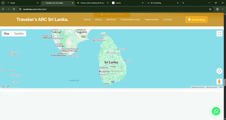Close the Lavora tab
Screen dimensions: 226x120
point(143,3)
